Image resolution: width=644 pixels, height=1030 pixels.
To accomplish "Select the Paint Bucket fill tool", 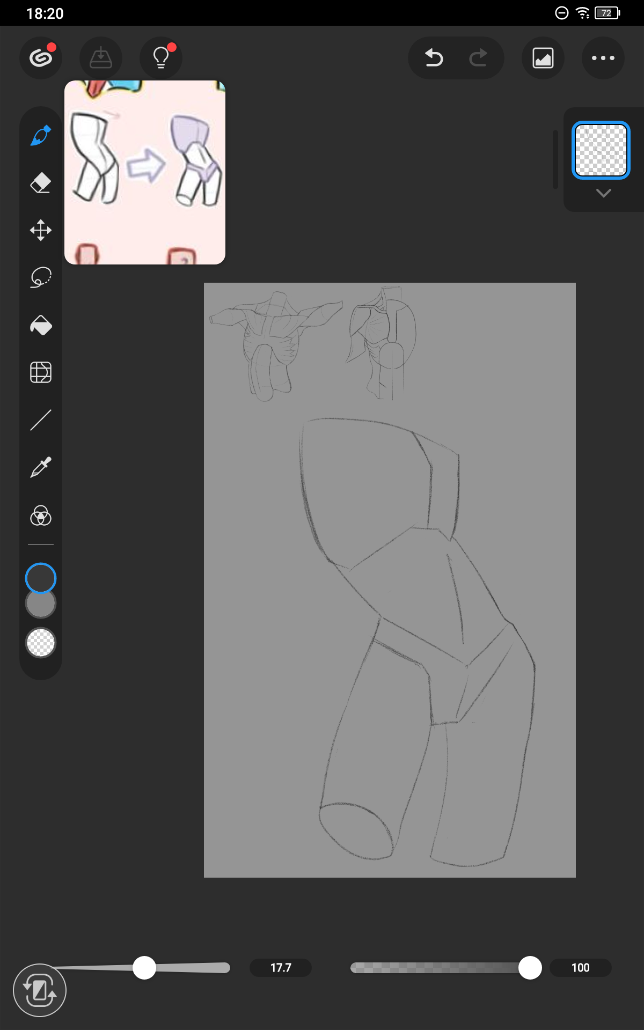I will coord(41,325).
